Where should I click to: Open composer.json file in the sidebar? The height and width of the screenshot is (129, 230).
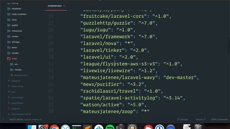(21, 75)
